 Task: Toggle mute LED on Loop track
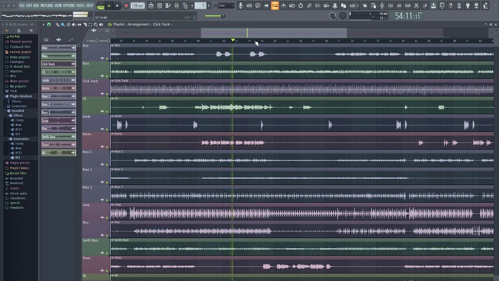pos(107,218)
